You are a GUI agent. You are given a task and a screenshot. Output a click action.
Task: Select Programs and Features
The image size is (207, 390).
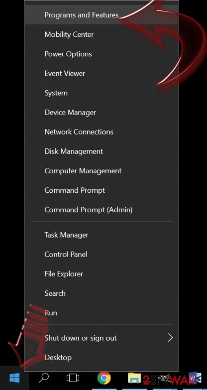[102, 15]
